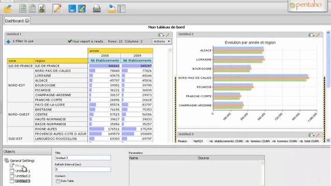The image size is (331, 186).
Task: Select General Settings in the Objects tree
Action: [x=22, y=161]
